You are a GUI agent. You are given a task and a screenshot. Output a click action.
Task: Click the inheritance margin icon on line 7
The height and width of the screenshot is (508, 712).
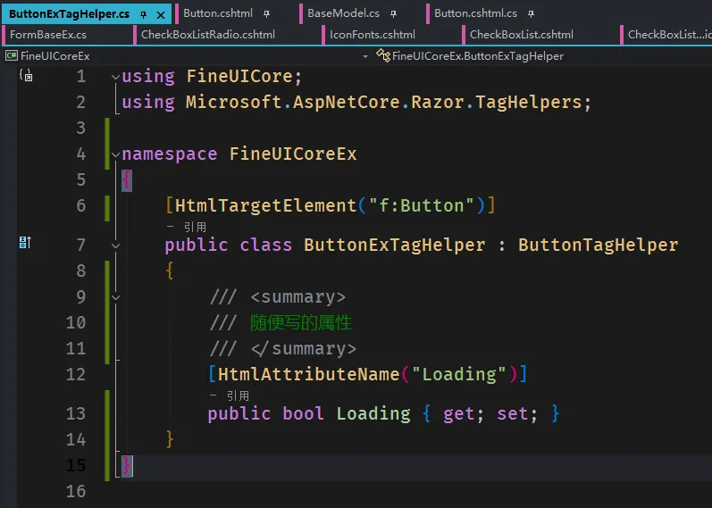click(25, 243)
